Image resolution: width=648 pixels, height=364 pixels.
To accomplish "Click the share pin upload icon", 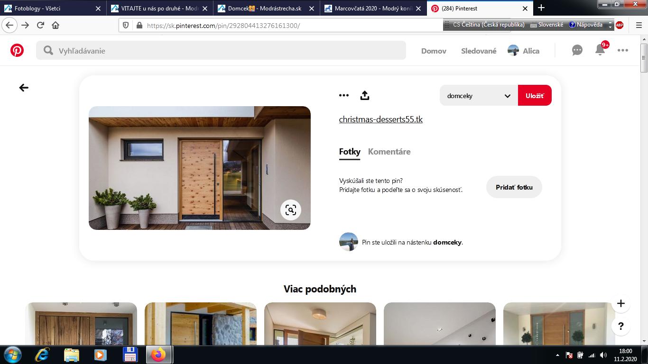I will (x=364, y=96).
